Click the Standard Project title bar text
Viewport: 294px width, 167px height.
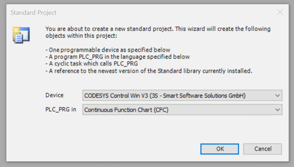(33, 13)
